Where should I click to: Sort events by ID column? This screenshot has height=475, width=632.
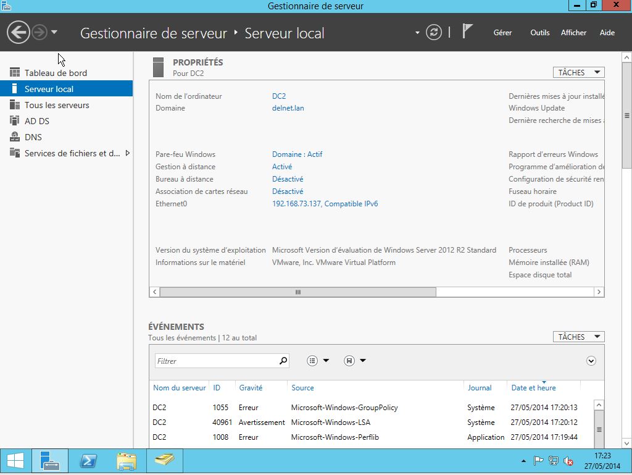(x=217, y=388)
